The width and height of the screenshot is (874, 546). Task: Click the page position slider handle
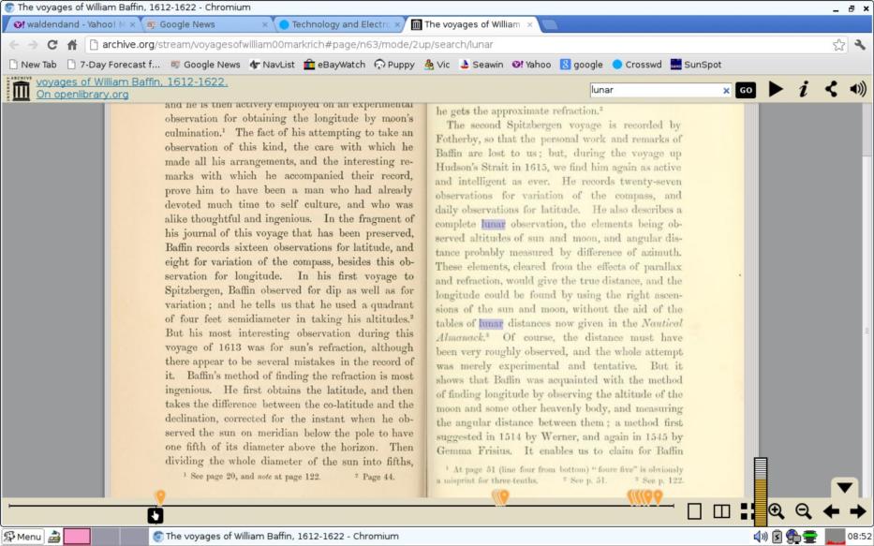(156, 515)
